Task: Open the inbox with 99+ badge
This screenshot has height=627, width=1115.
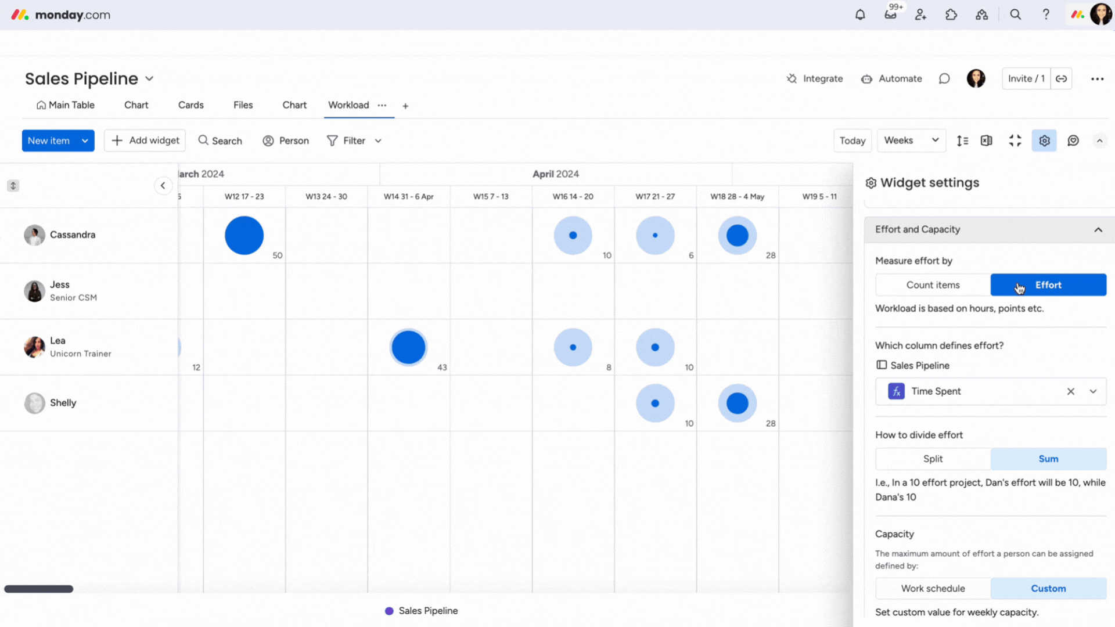Action: (890, 15)
